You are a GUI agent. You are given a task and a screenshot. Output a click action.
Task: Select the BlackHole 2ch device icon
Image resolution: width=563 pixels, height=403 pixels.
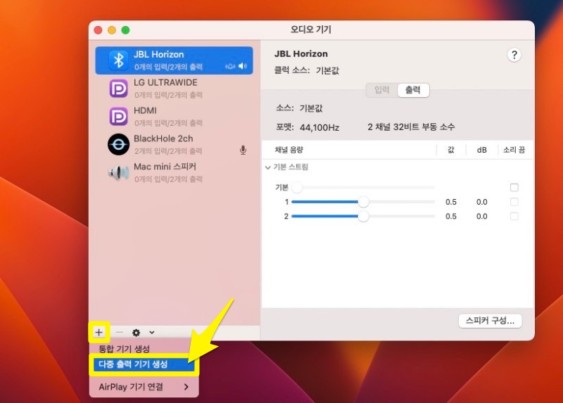pyautogui.click(x=118, y=144)
